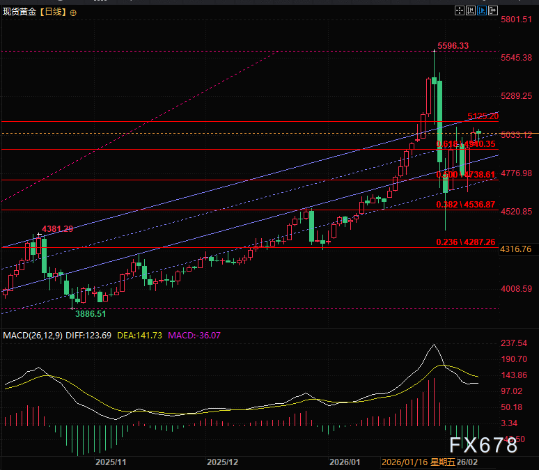The height and width of the screenshot is (470, 539).
Task: Click the crosshair cursor icon in top-right toolbar
Action: (459, 10)
